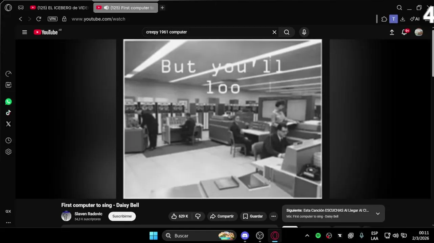
Task: Open the sidebar three-dot more options
Action: pos(8,223)
